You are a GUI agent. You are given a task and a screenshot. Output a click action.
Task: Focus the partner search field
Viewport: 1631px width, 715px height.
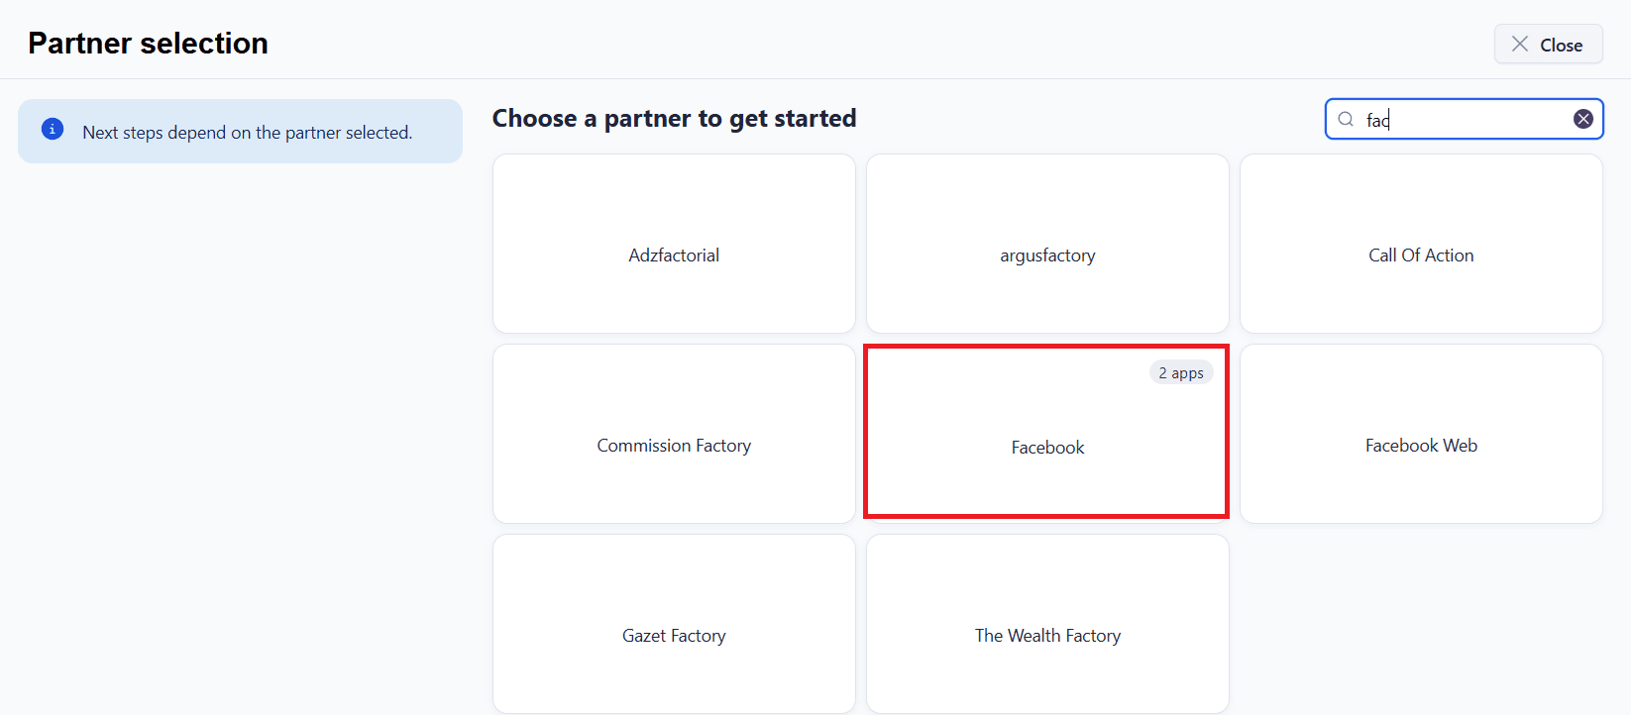pyautogui.click(x=1467, y=120)
